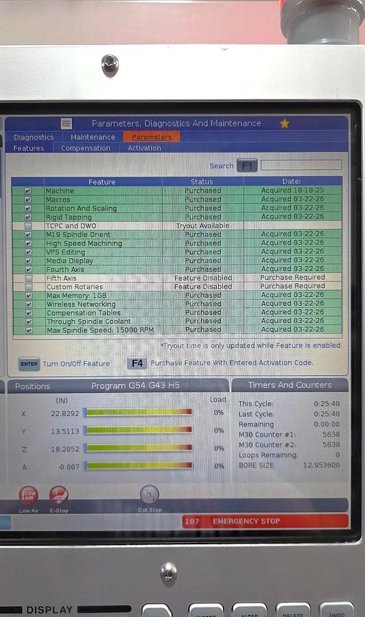
Task: Select Fifth Axis Purchase Required cell
Action: [x=292, y=278]
